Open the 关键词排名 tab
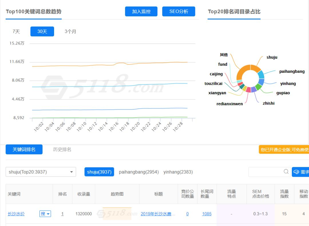This screenshot has width=309, height=226. (24, 150)
